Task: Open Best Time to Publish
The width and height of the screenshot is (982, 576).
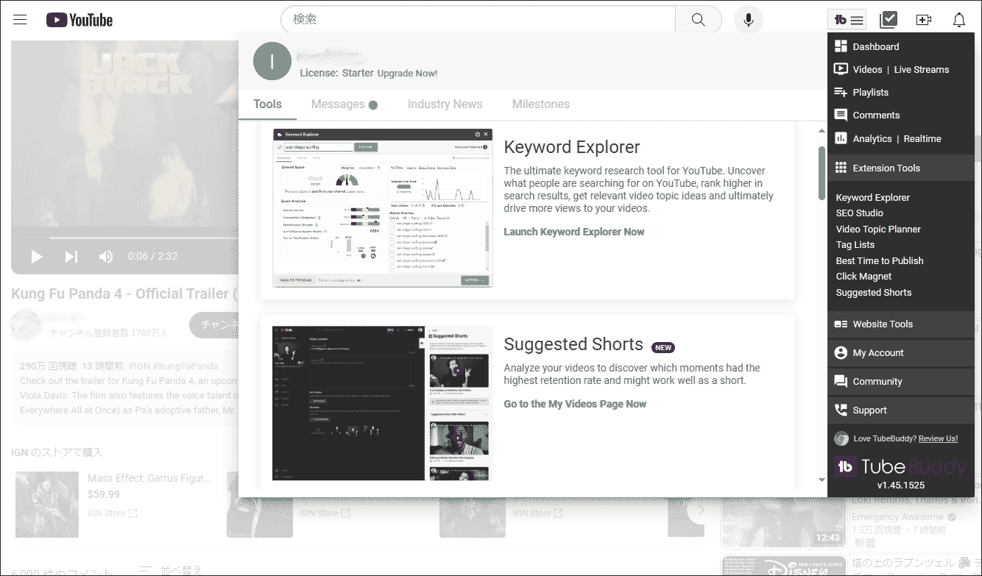Action: click(879, 260)
